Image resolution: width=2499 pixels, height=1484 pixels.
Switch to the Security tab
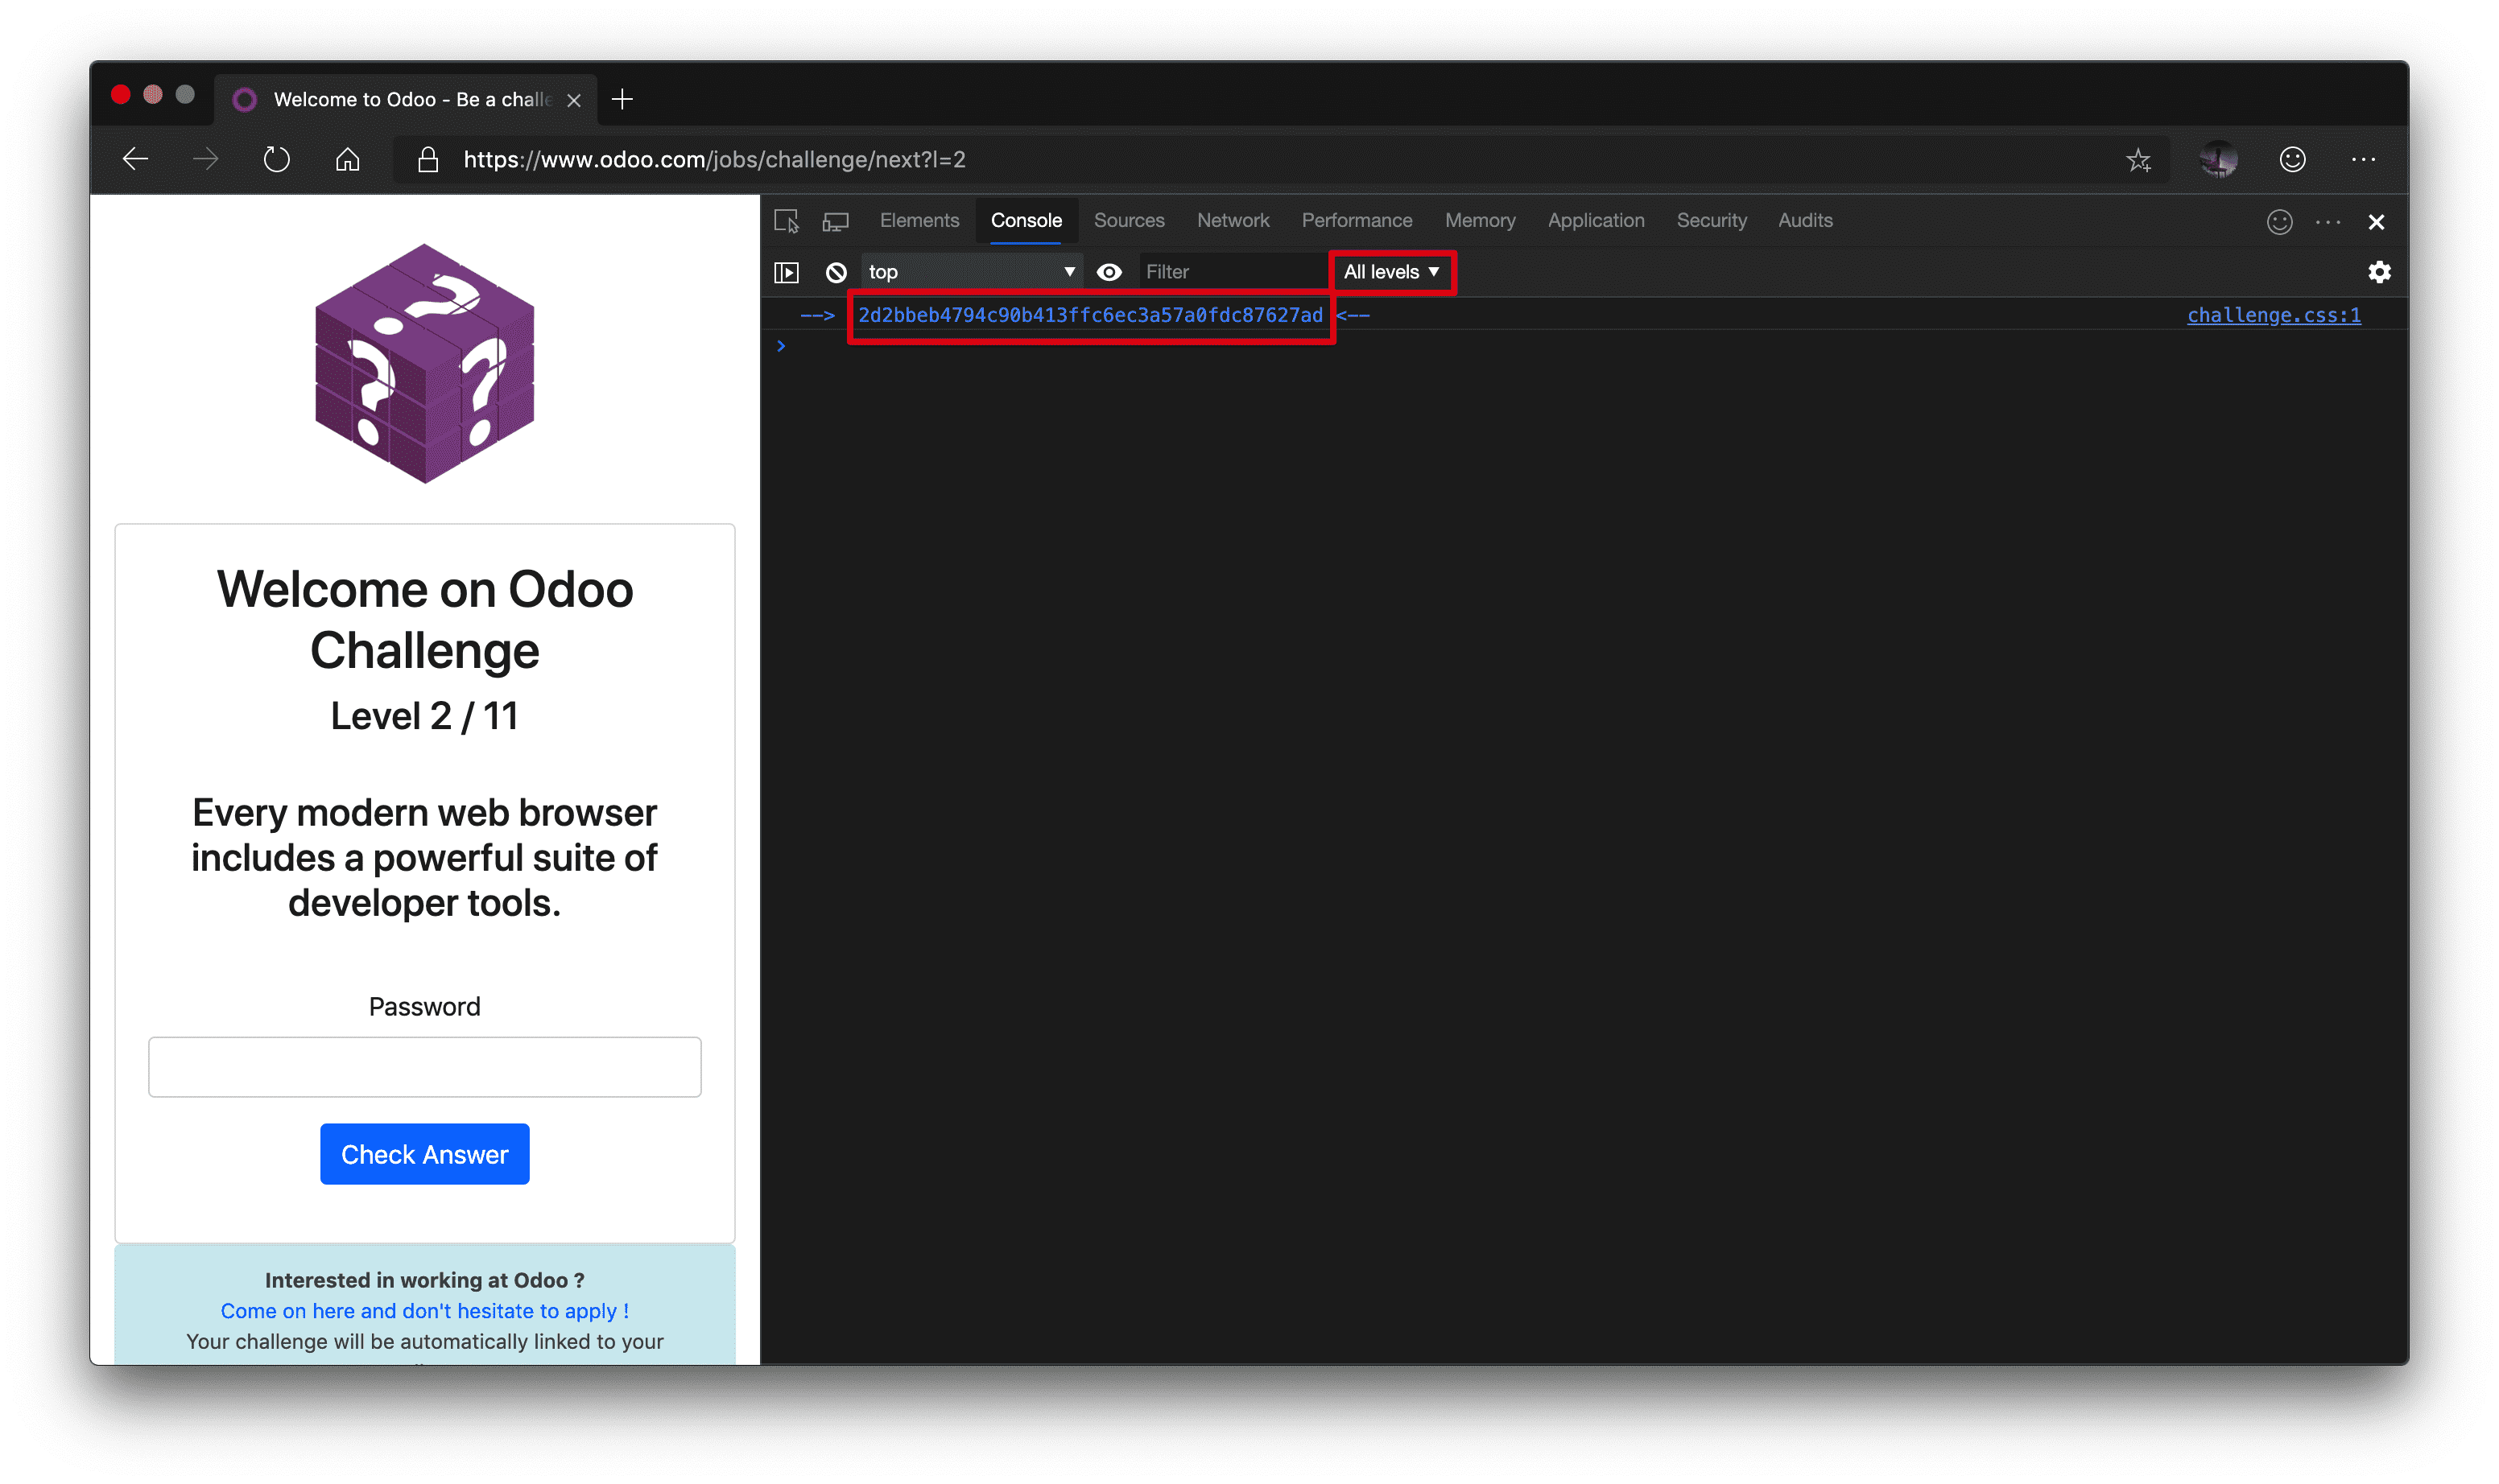1711,220
